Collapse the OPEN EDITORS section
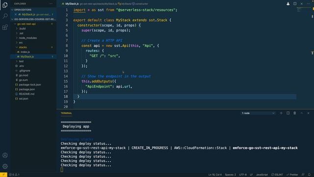The image size is (314, 177). pos(33,10)
